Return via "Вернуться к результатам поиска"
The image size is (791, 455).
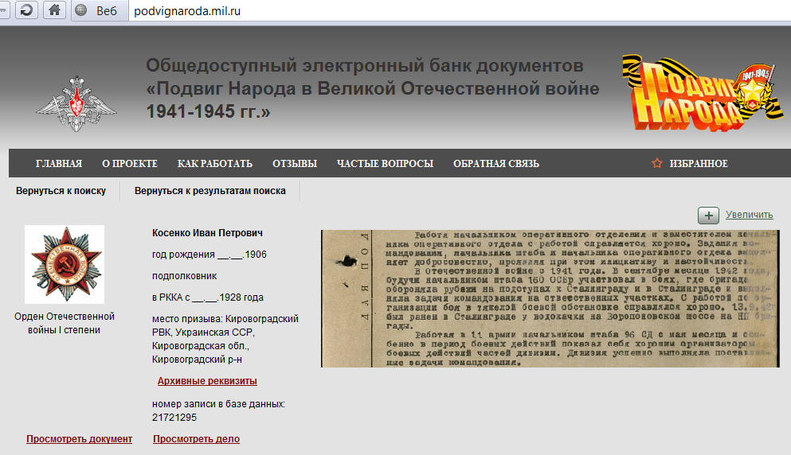(x=210, y=191)
